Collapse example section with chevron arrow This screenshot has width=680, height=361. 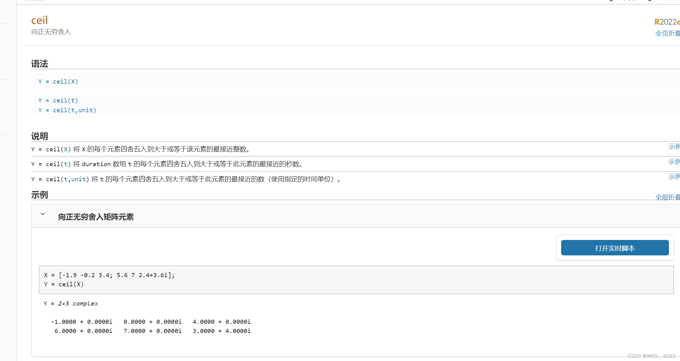tap(43, 214)
